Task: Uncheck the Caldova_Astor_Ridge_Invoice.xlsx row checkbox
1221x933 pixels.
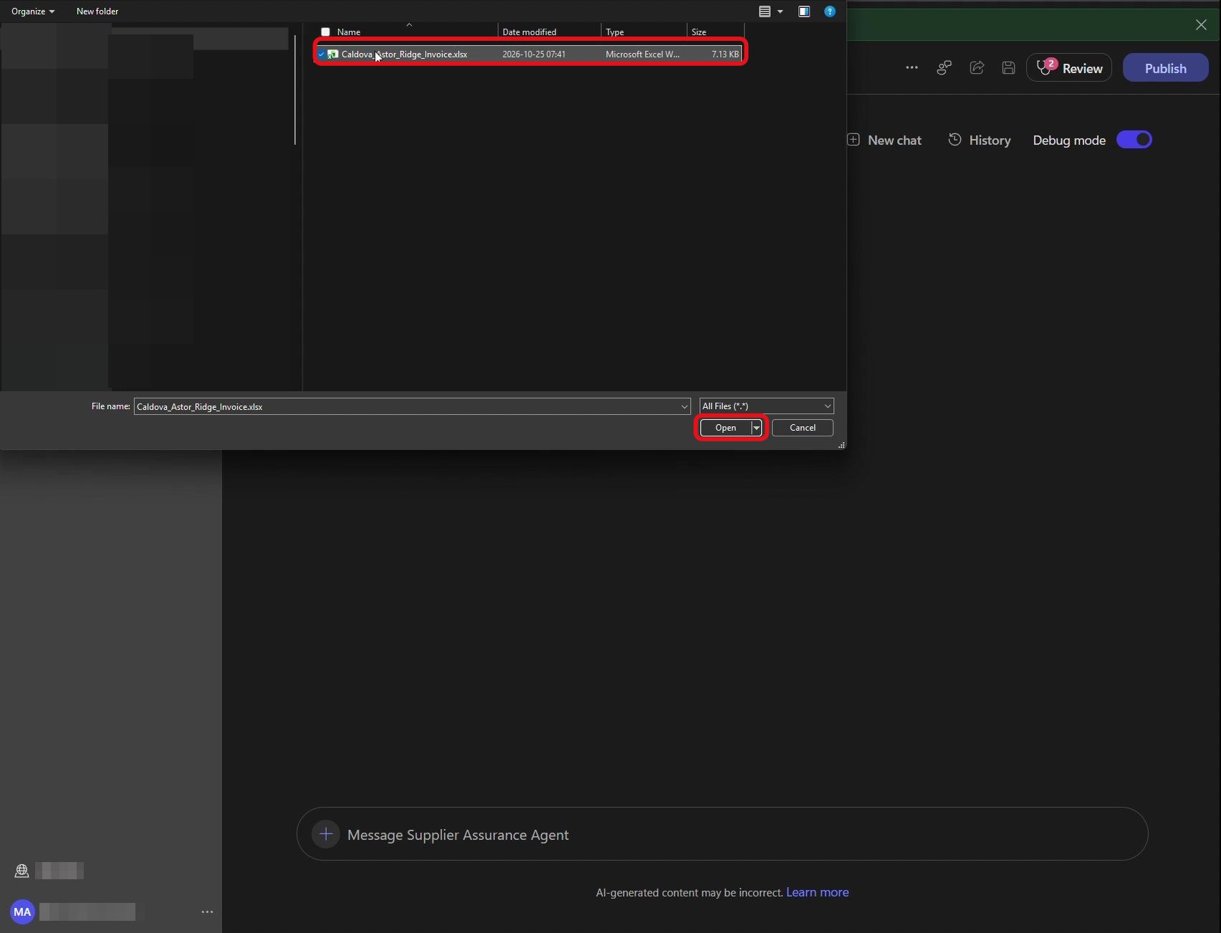Action: [x=321, y=54]
